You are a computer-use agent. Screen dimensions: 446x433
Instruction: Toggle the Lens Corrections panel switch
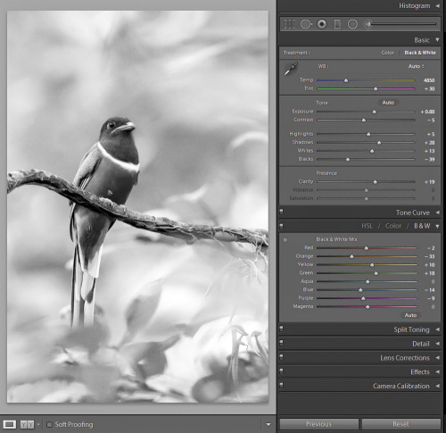click(x=281, y=357)
